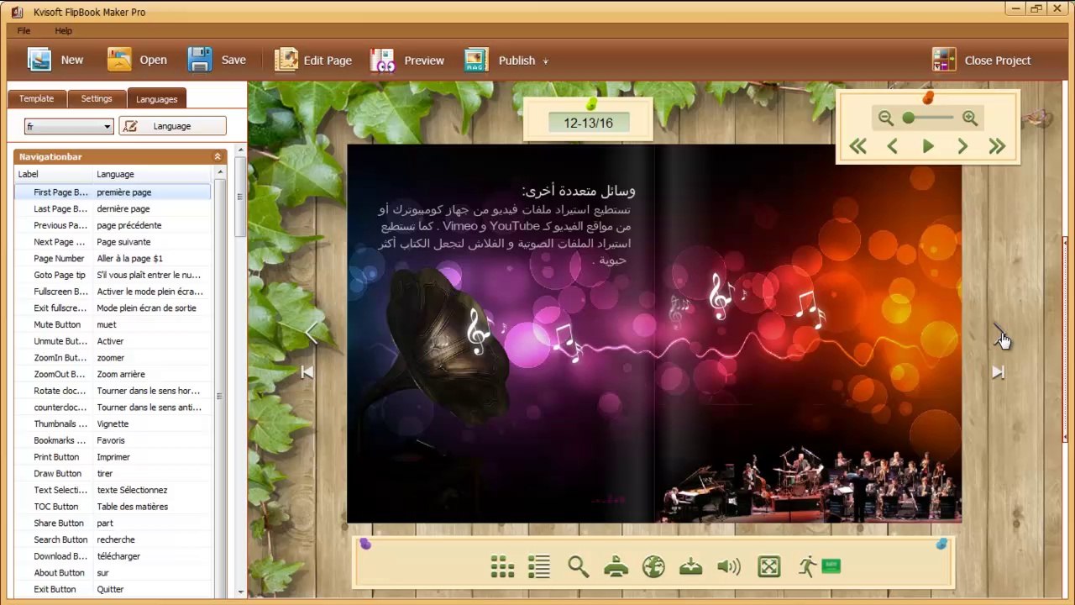Open the Edit Page editor
This screenshot has height=605, width=1075.
[x=313, y=60]
